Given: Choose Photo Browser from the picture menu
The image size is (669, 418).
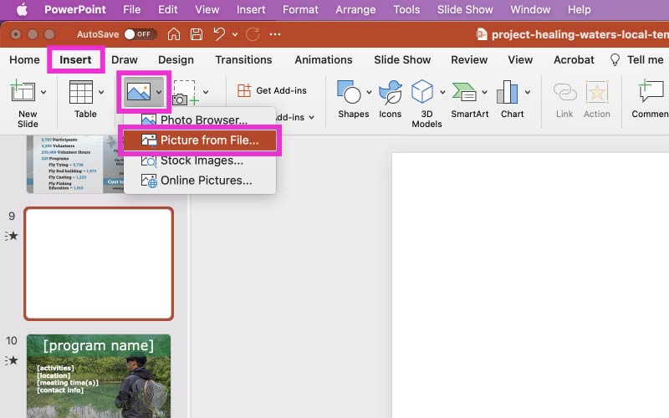Looking at the screenshot, I should click(x=200, y=120).
